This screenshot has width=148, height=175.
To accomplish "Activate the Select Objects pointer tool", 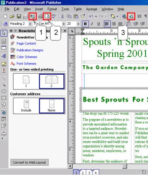I will (x=4, y=33).
